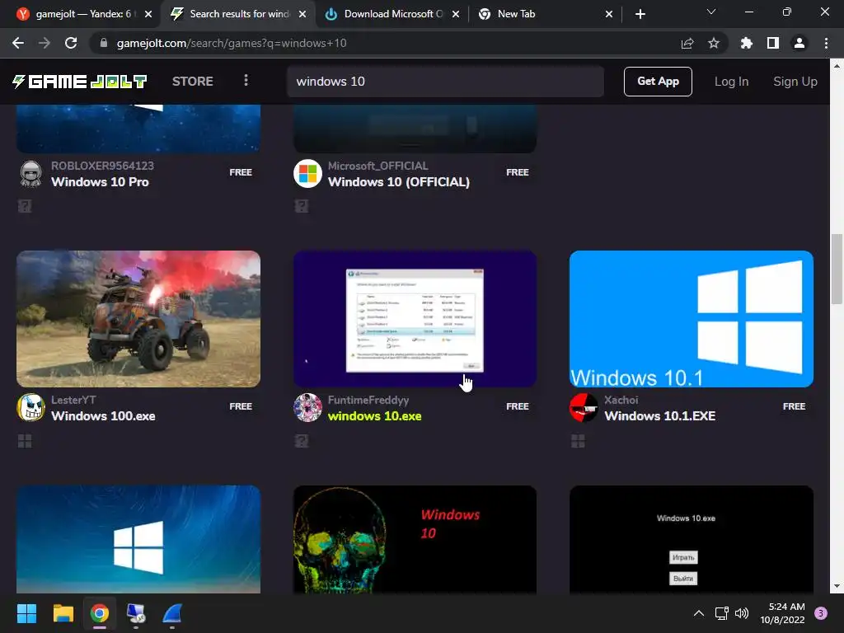The image size is (844, 633).
Task: Click the browser forward arrow
Action: (x=45, y=43)
